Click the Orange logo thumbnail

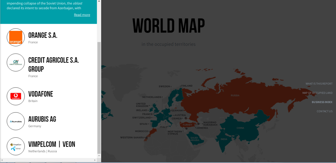[x=16, y=37]
